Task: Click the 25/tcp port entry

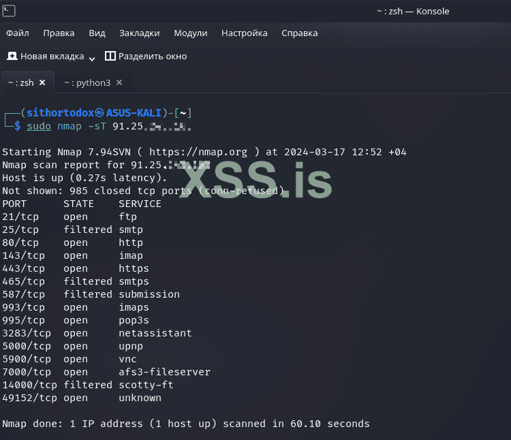Action: click(x=20, y=230)
